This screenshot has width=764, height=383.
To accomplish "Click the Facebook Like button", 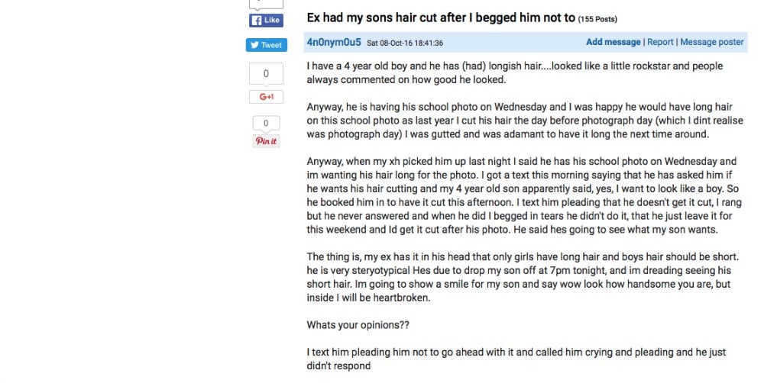I will pos(266,20).
